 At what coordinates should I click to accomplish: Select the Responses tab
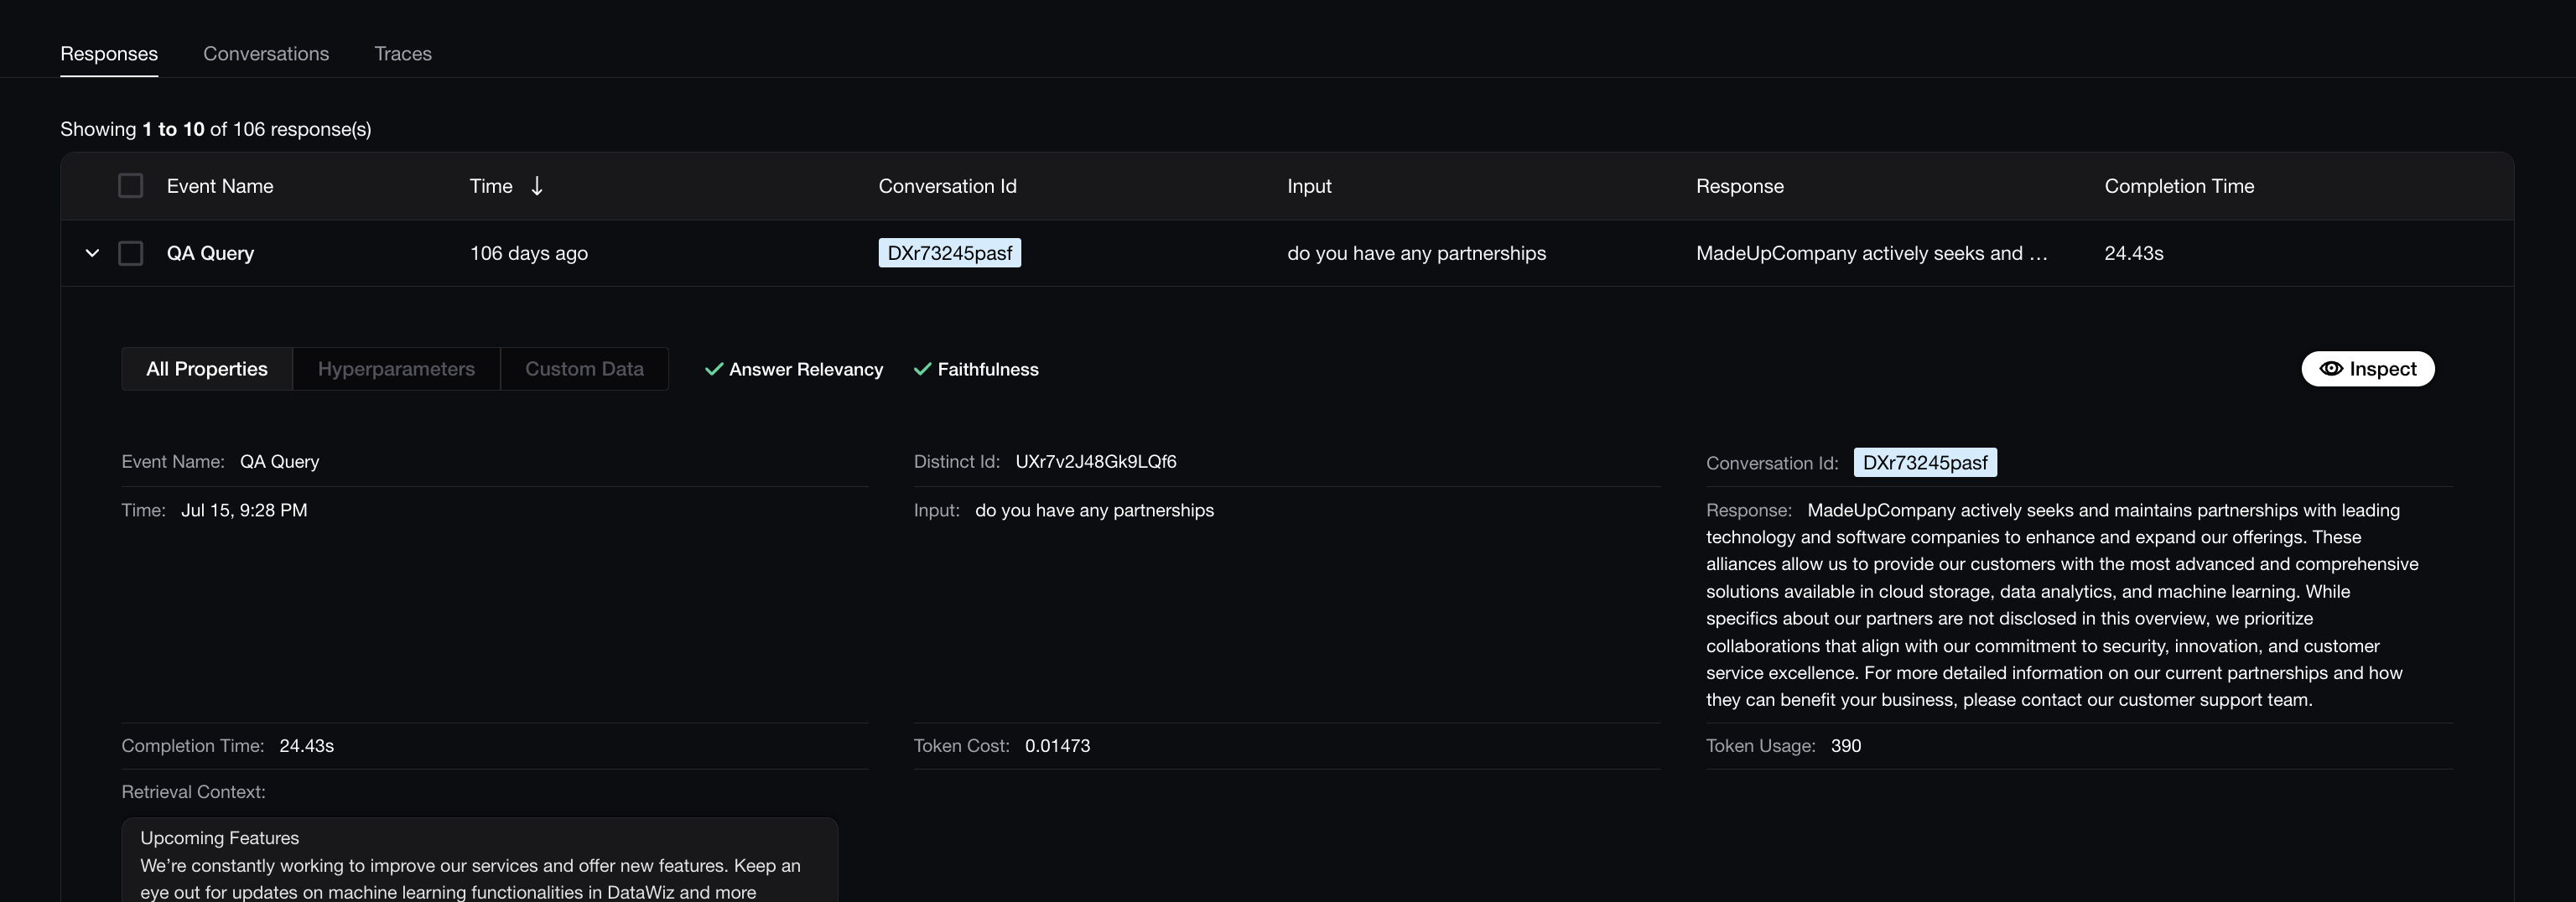(x=109, y=54)
